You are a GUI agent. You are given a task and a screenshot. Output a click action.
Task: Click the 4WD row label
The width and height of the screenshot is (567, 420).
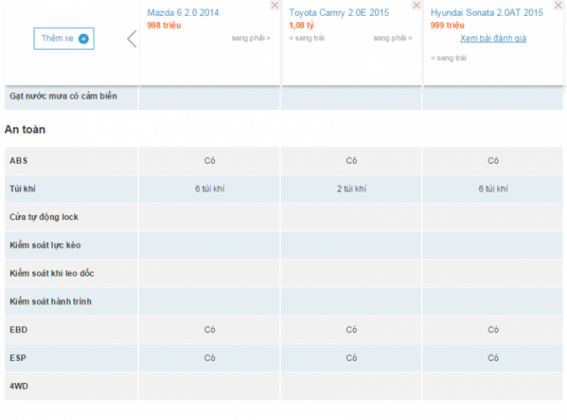[19, 386]
